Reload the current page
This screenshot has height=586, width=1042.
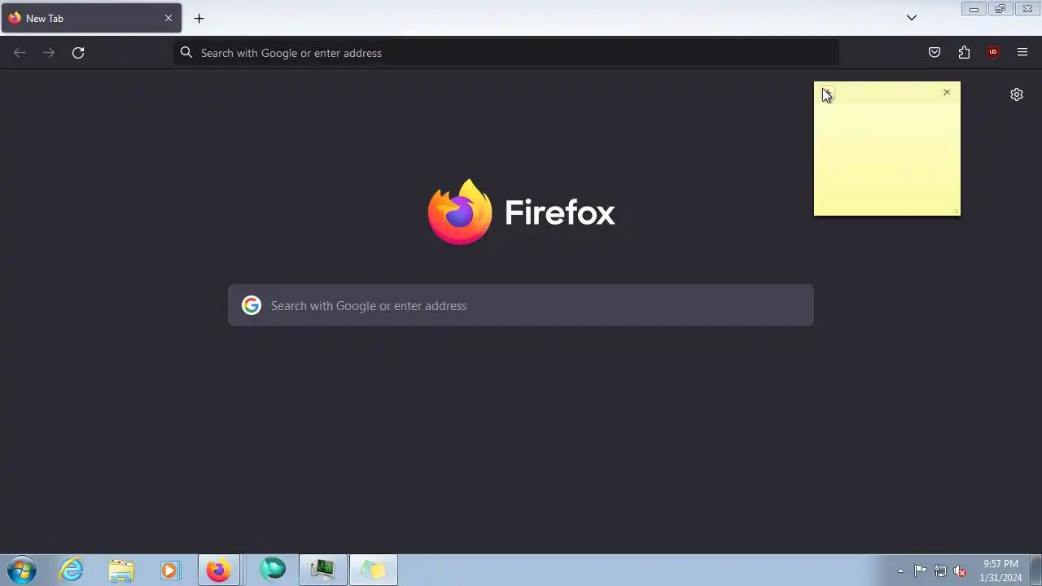pos(78,53)
